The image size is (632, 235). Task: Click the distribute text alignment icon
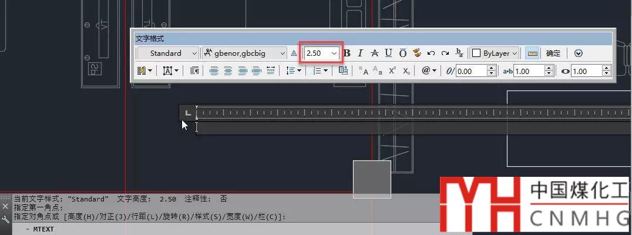(270, 71)
